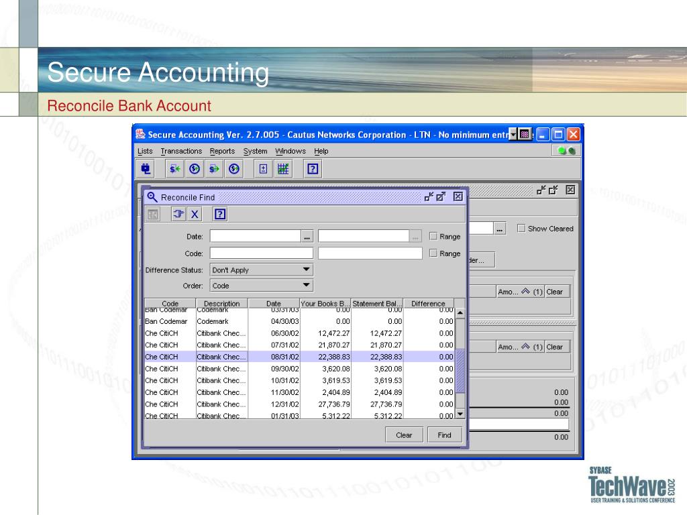This screenshot has width=687, height=515.
Task: Open help from the main toolbar question icon
Action: (x=313, y=168)
